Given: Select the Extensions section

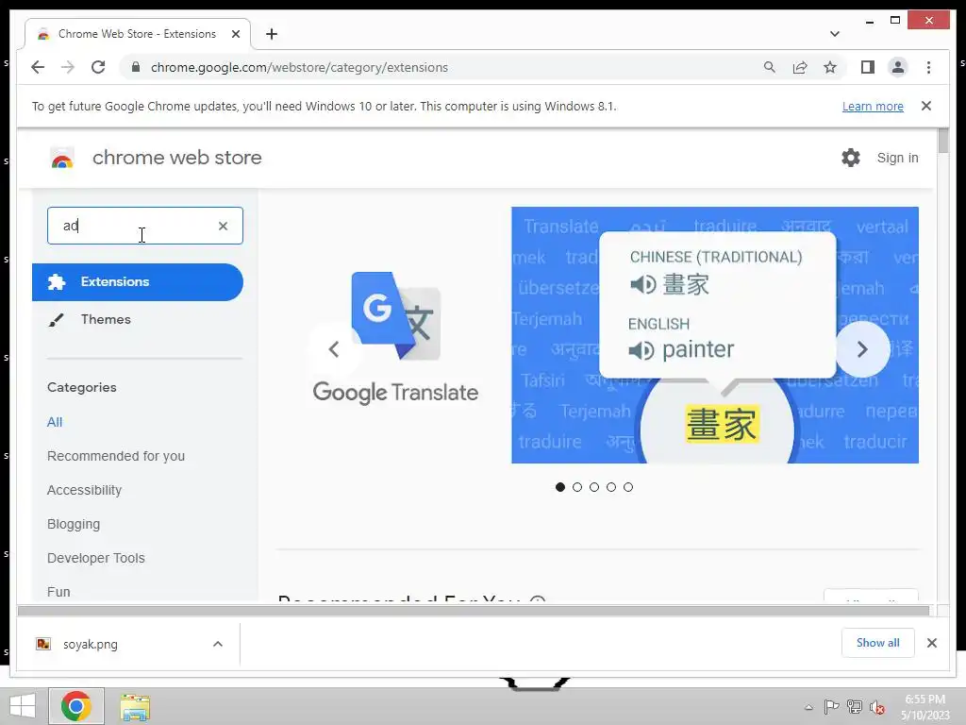Looking at the screenshot, I should (138, 281).
